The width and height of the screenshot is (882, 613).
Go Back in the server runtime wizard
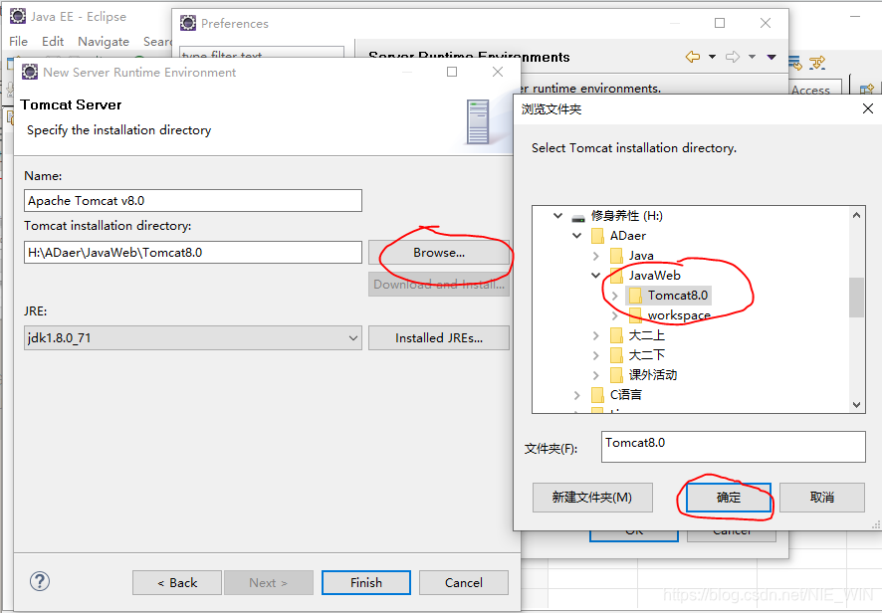point(177,582)
